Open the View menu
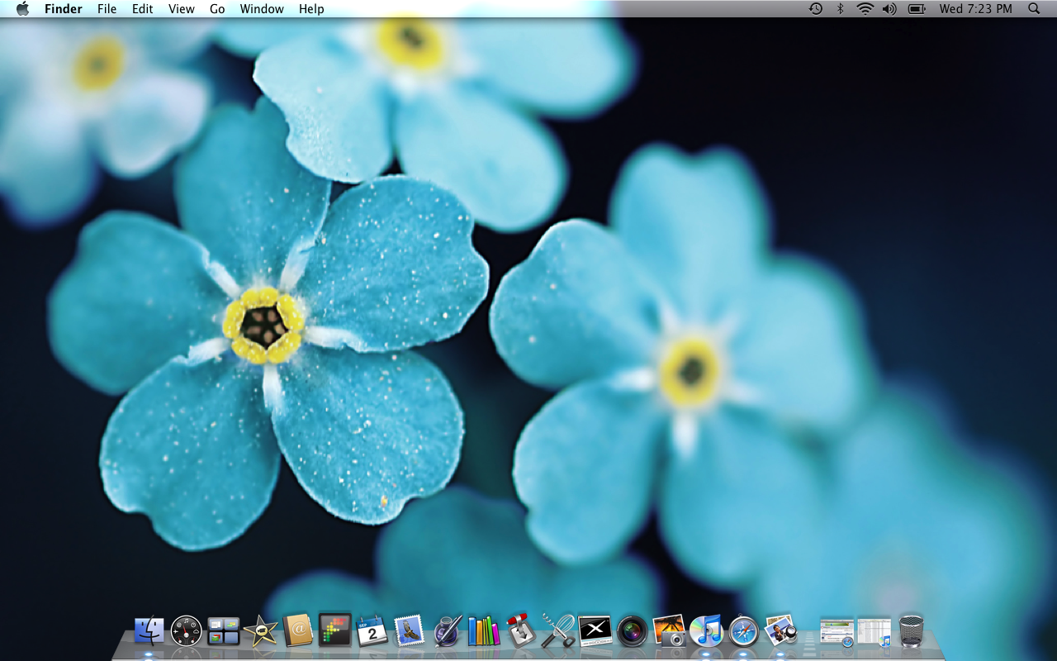The height and width of the screenshot is (661, 1057). [182, 9]
